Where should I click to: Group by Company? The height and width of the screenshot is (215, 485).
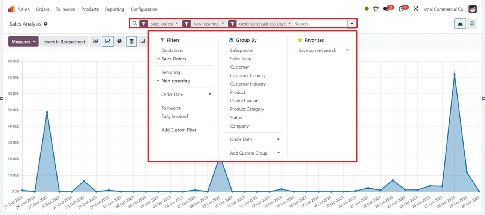click(x=239, y=126)
